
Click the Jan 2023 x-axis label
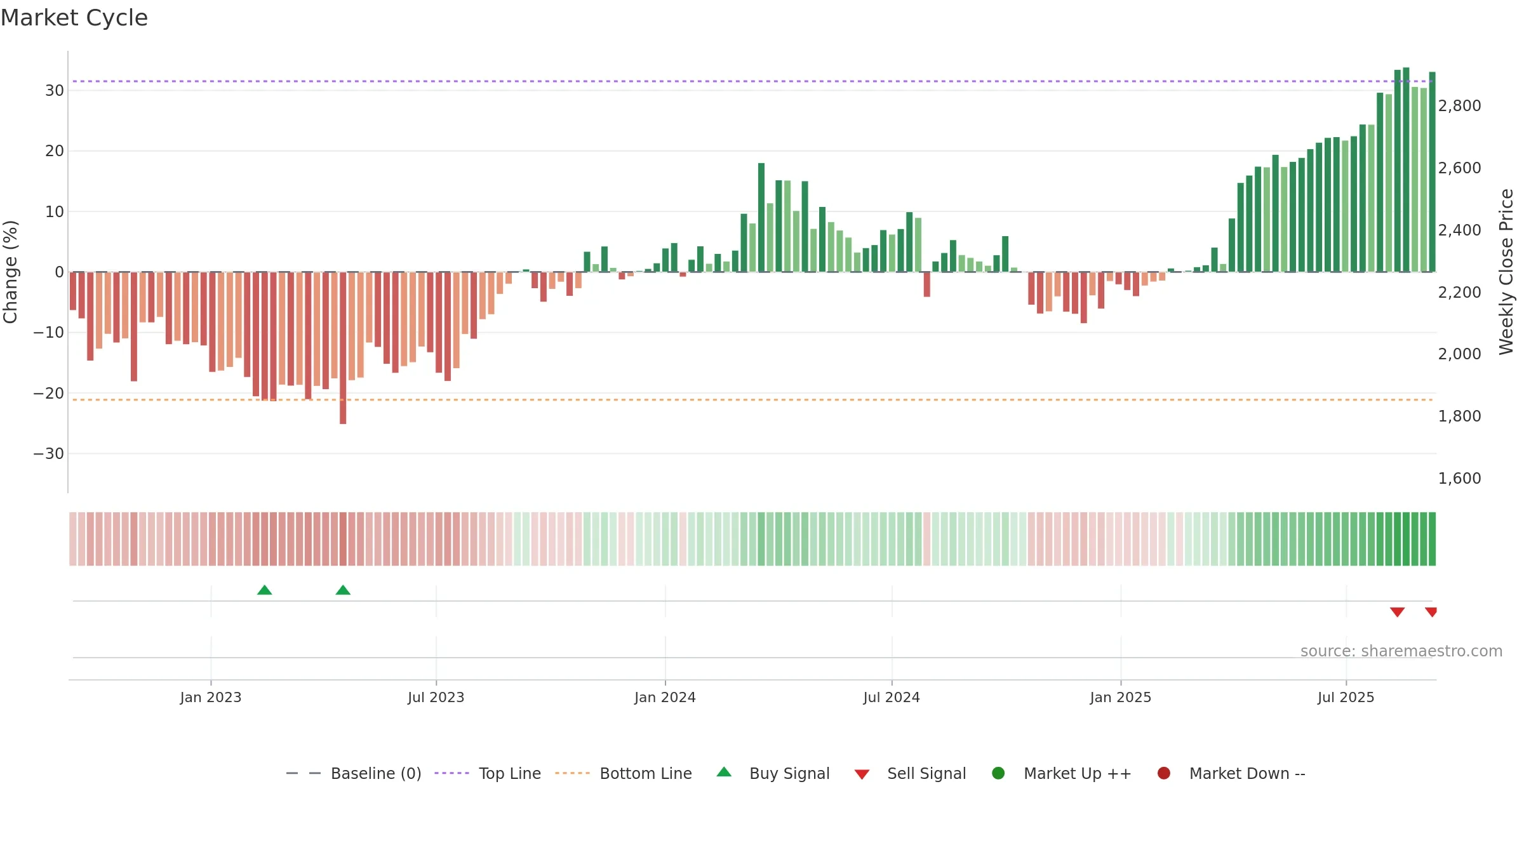211,698
